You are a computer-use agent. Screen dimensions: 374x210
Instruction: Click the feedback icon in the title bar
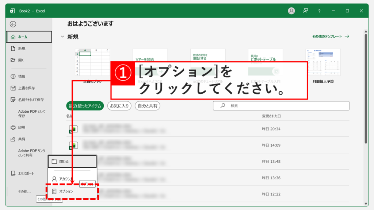[x=305, y=11]
